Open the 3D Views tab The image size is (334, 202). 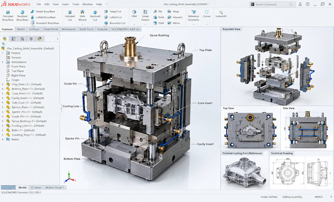click(36, 188)
